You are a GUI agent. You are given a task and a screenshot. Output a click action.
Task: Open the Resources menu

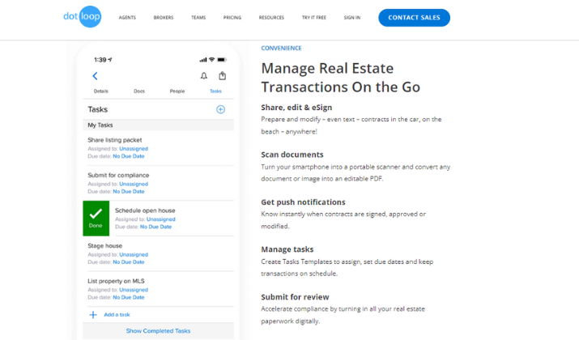(271, 17)
